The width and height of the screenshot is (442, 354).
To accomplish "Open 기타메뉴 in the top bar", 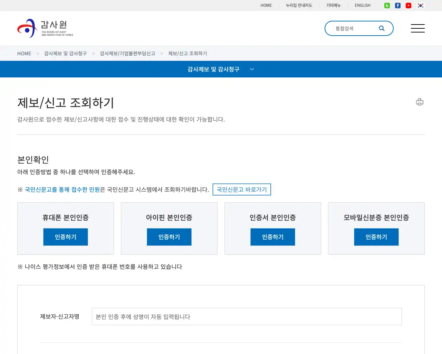I will [334, 6].
